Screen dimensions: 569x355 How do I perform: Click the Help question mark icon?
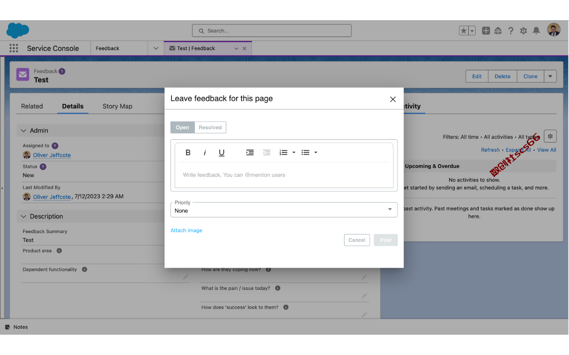coord(511,31)
